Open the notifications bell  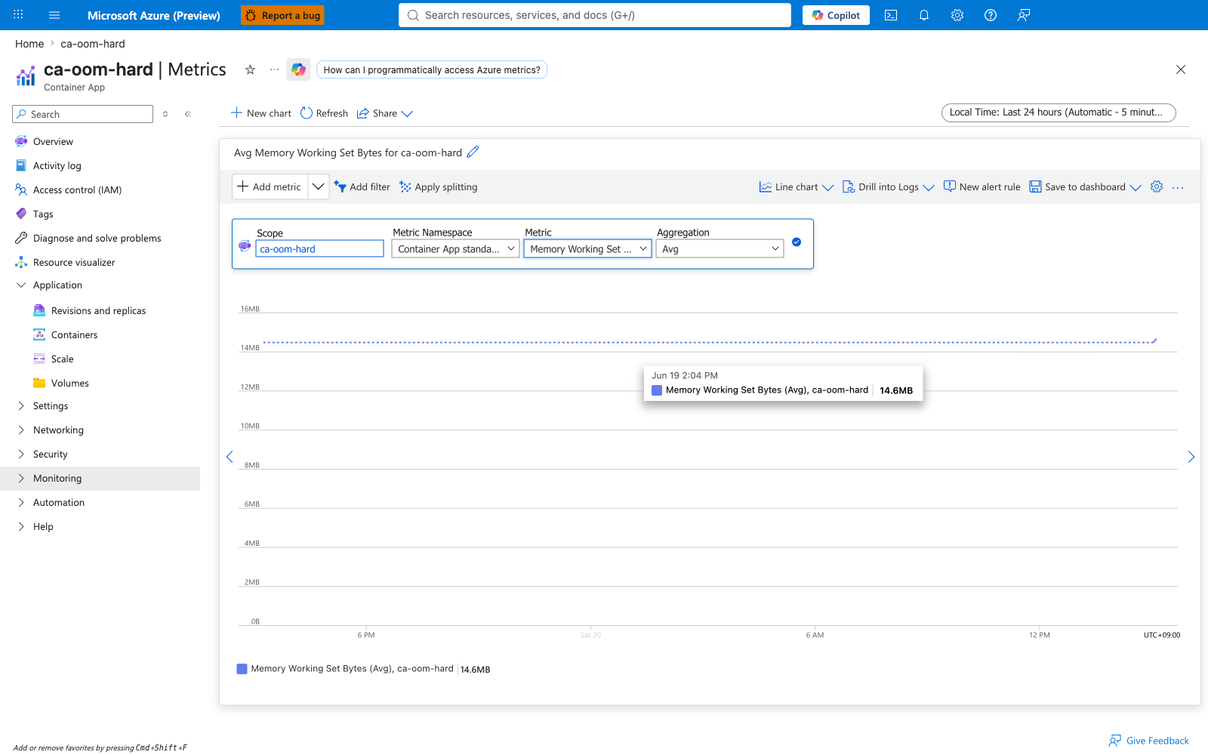924,15
